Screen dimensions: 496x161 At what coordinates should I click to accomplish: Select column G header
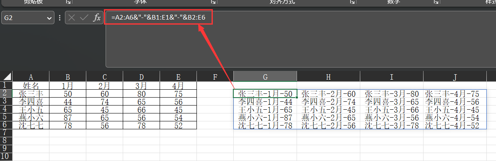[265, 77]
